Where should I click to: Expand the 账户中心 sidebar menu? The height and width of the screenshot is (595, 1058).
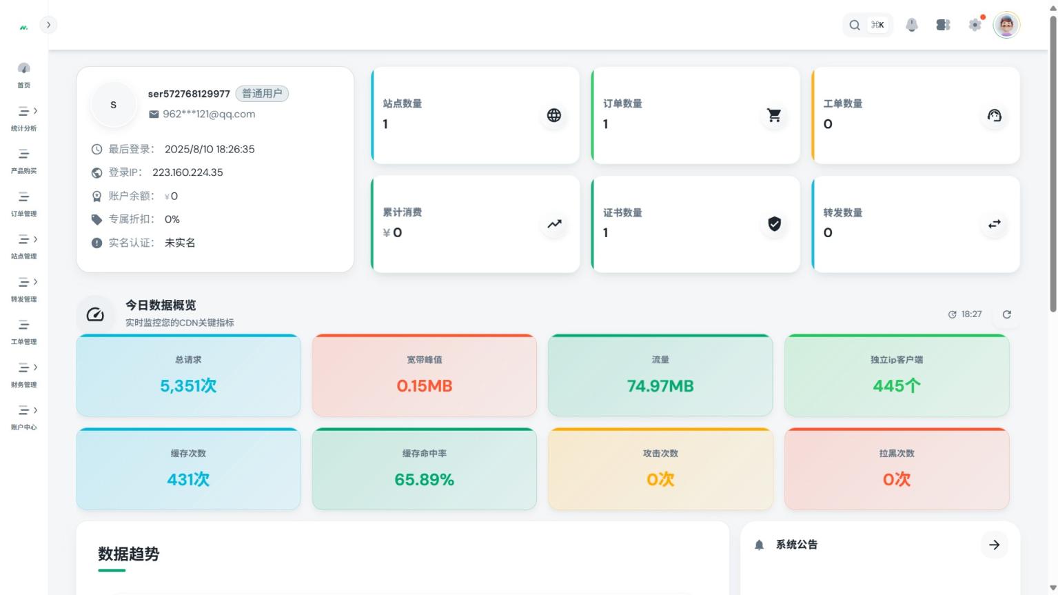pyautogui.click(x=24, y=416)
